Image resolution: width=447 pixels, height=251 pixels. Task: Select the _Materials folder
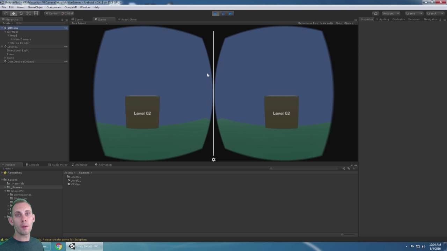tap(16, 184)
